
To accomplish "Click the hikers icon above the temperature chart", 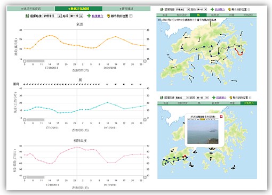I will pos(27,16).
